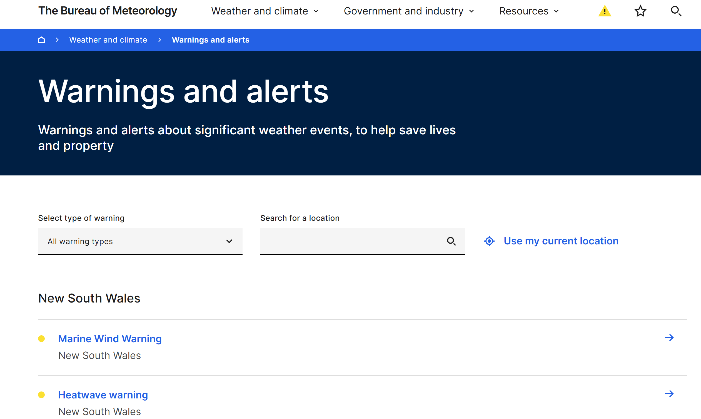Click Use my current location
The height and width of the screenshot is (419, 701).
point(561,241)
